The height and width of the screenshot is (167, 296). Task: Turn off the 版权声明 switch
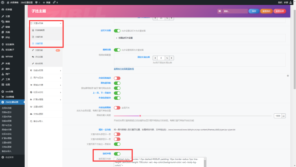(x=117, y=154)
